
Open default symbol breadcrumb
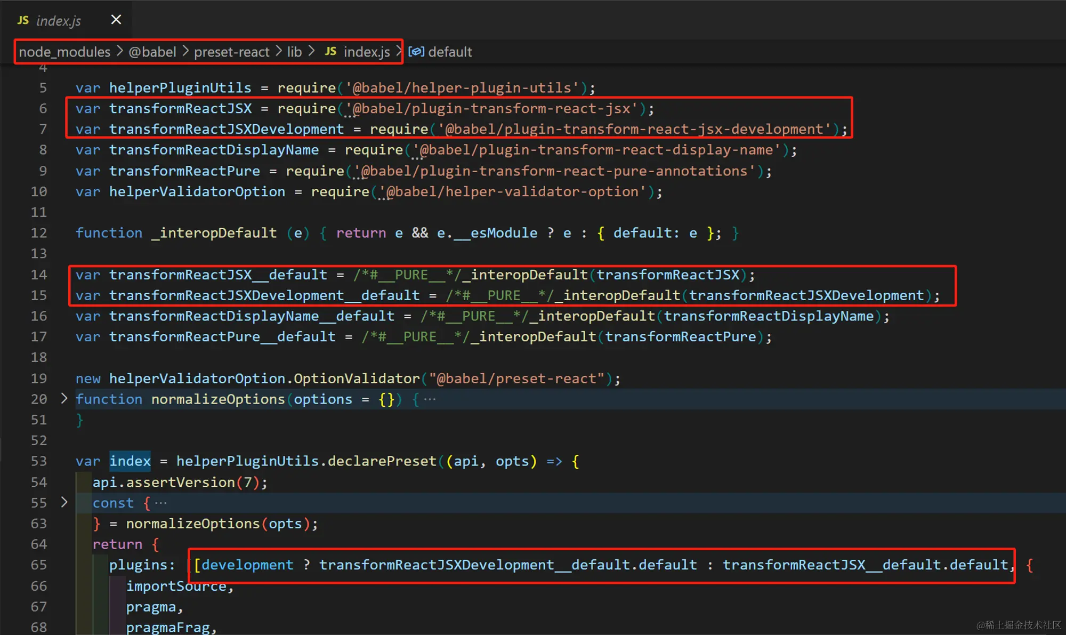[450, 52]
